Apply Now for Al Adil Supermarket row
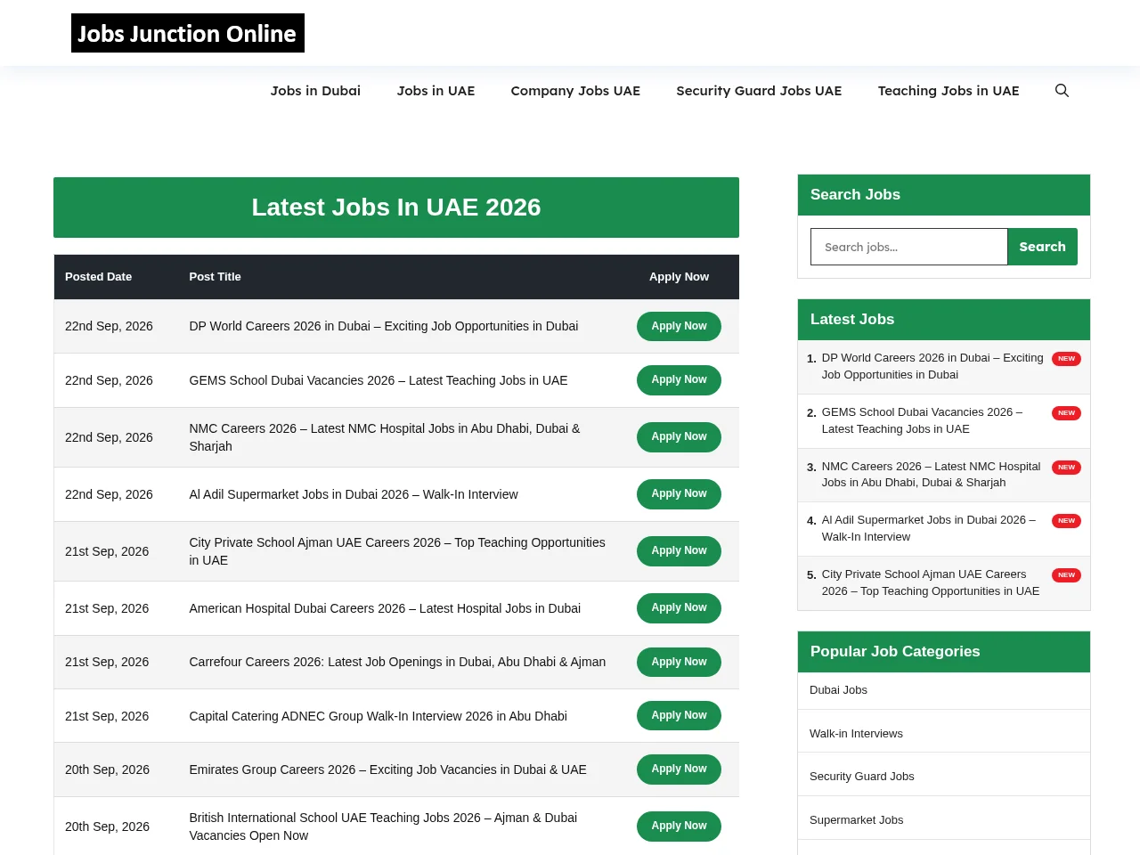The image size is (1140, 855). pyautogui.click(x=679, y=494)
